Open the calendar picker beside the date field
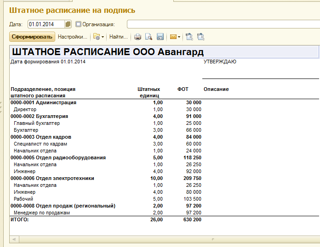The image size is (320, 247). pyautogui.click(x=68, y=24)
